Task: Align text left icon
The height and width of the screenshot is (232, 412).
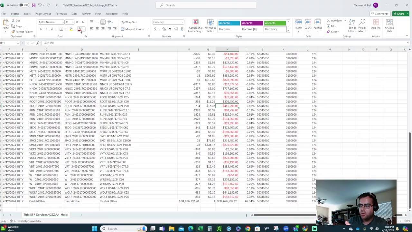Action: [x=91, y=29]
